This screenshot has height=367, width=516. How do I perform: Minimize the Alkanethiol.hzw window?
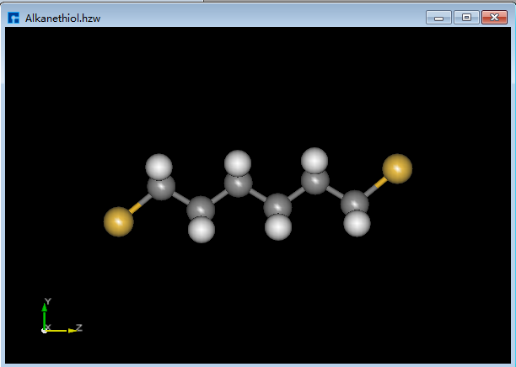[x=438, y=17]
